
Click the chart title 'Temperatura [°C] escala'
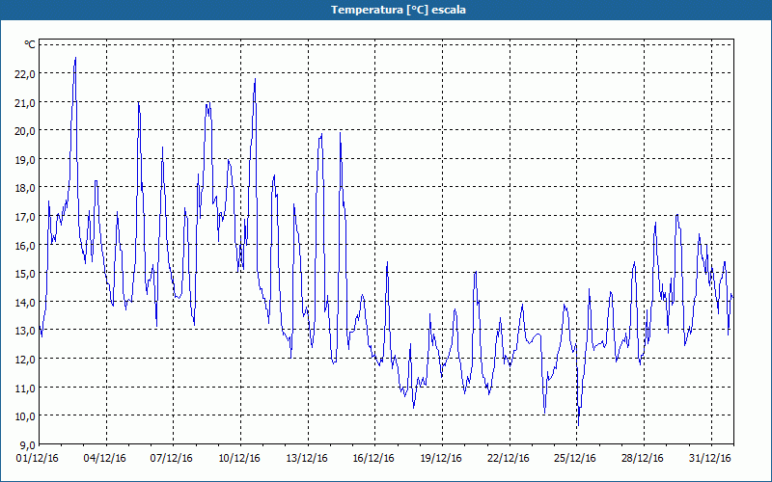[399, 10]
